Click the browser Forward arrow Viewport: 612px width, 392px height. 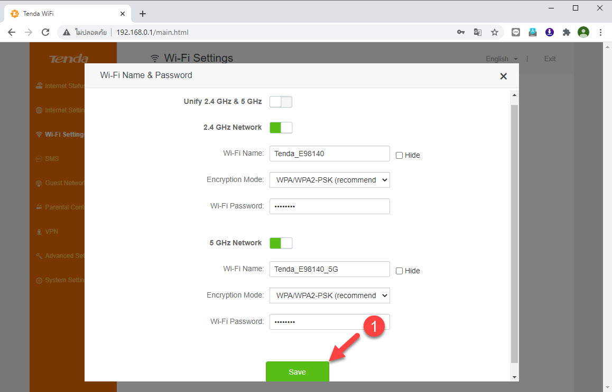coord(29,32)
